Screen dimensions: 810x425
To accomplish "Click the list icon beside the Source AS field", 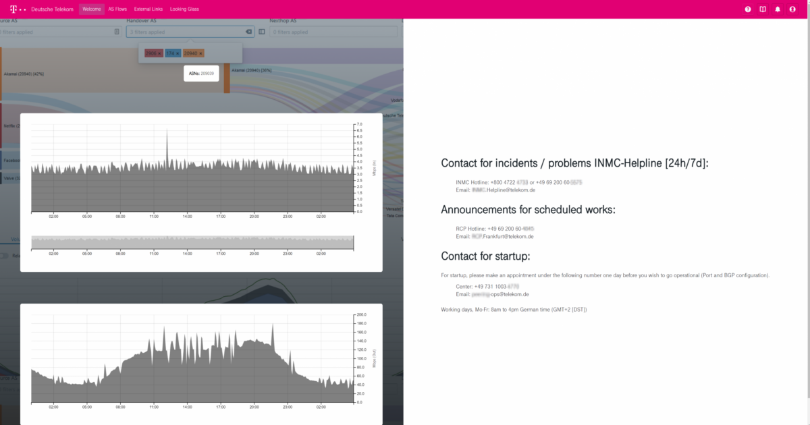I will pyautogui.click(x=115, y=30).
